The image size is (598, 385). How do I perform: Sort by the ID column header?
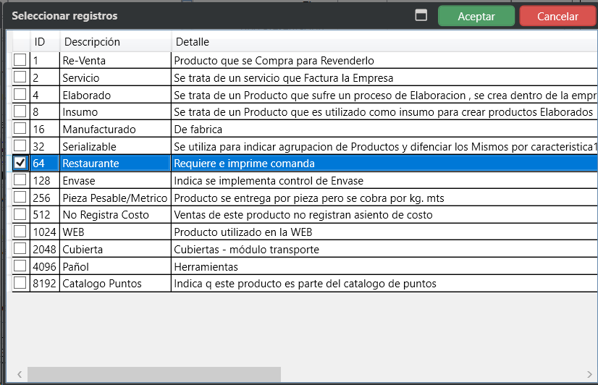(44, 42)
